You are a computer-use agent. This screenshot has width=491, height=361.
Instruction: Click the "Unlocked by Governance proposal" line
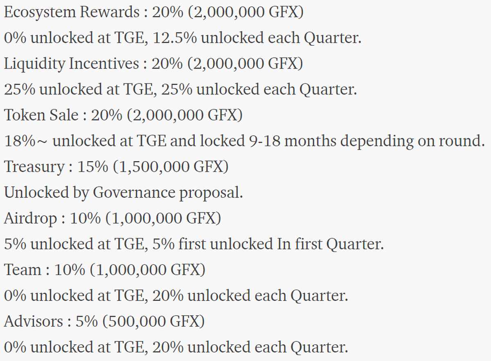124,193
